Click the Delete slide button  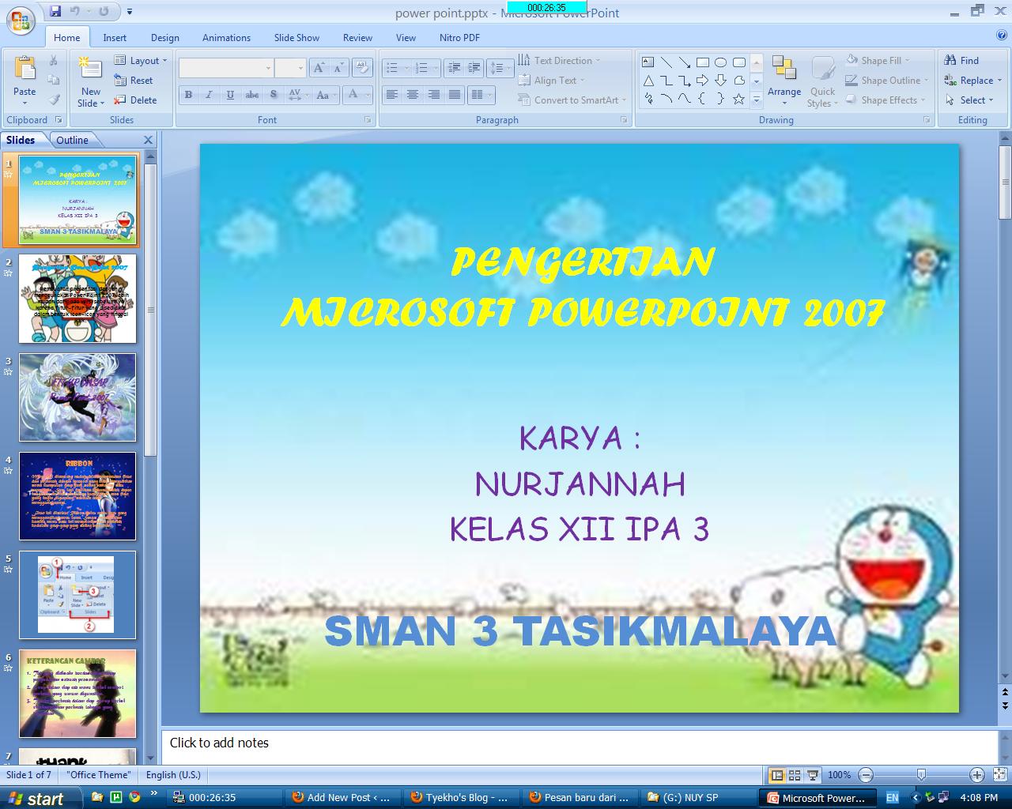135,100
